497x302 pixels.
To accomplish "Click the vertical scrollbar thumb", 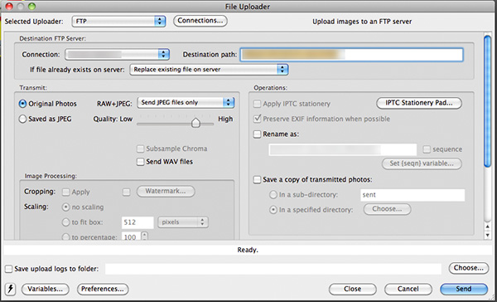I will [x=488, y=101].
